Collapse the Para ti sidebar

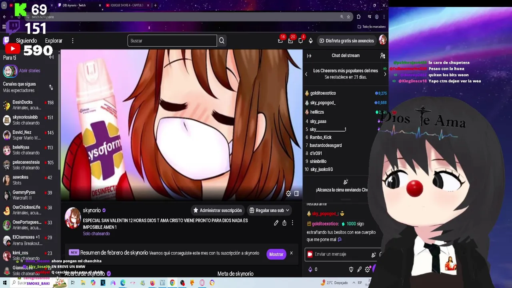[51, 57]
